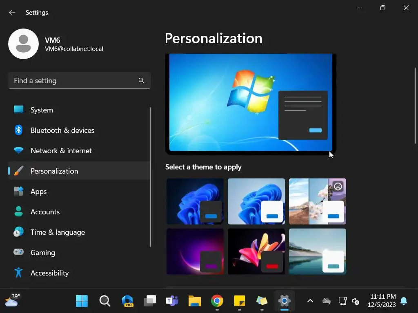The width and height of the screenshot is (418, 313).
Task: Click the System monitor icon
Action: click(x=18, y=109)
